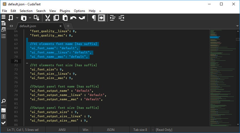This screenshot has width=240, height=133.
Task: Open the Tabs list sidebar icon
Action: coord(3,36)
